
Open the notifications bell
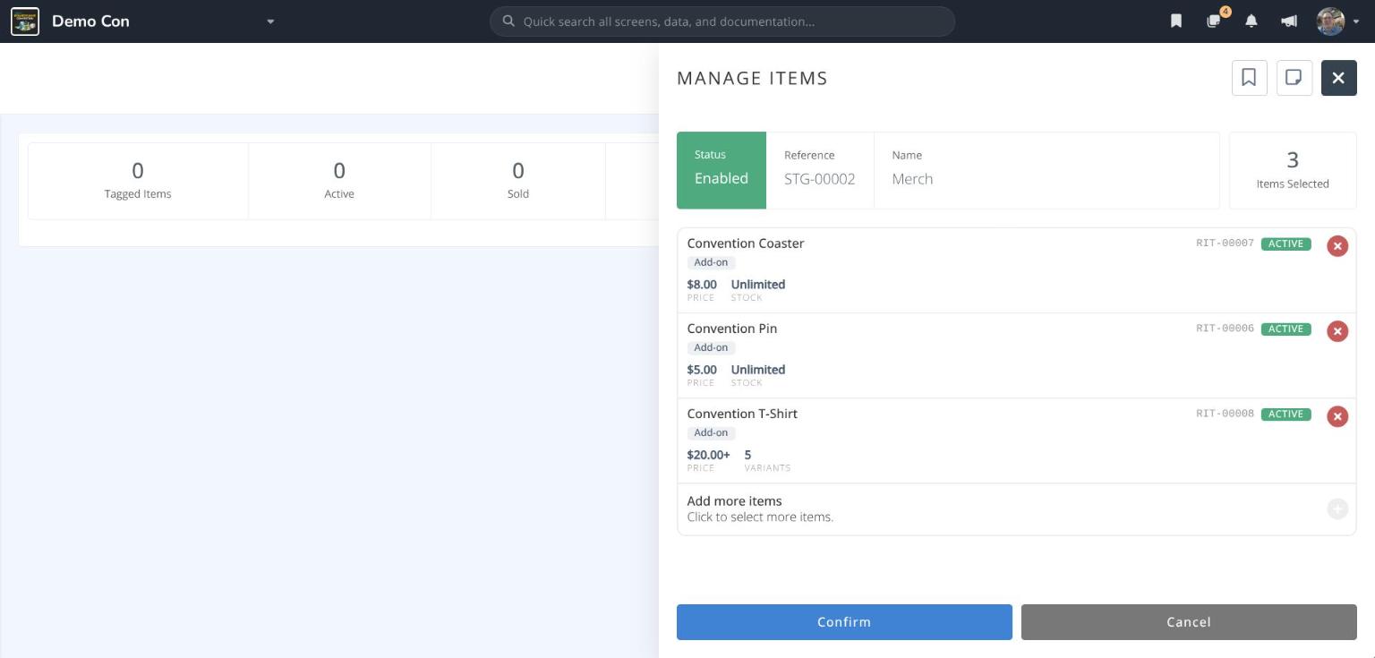(1251, 21)
